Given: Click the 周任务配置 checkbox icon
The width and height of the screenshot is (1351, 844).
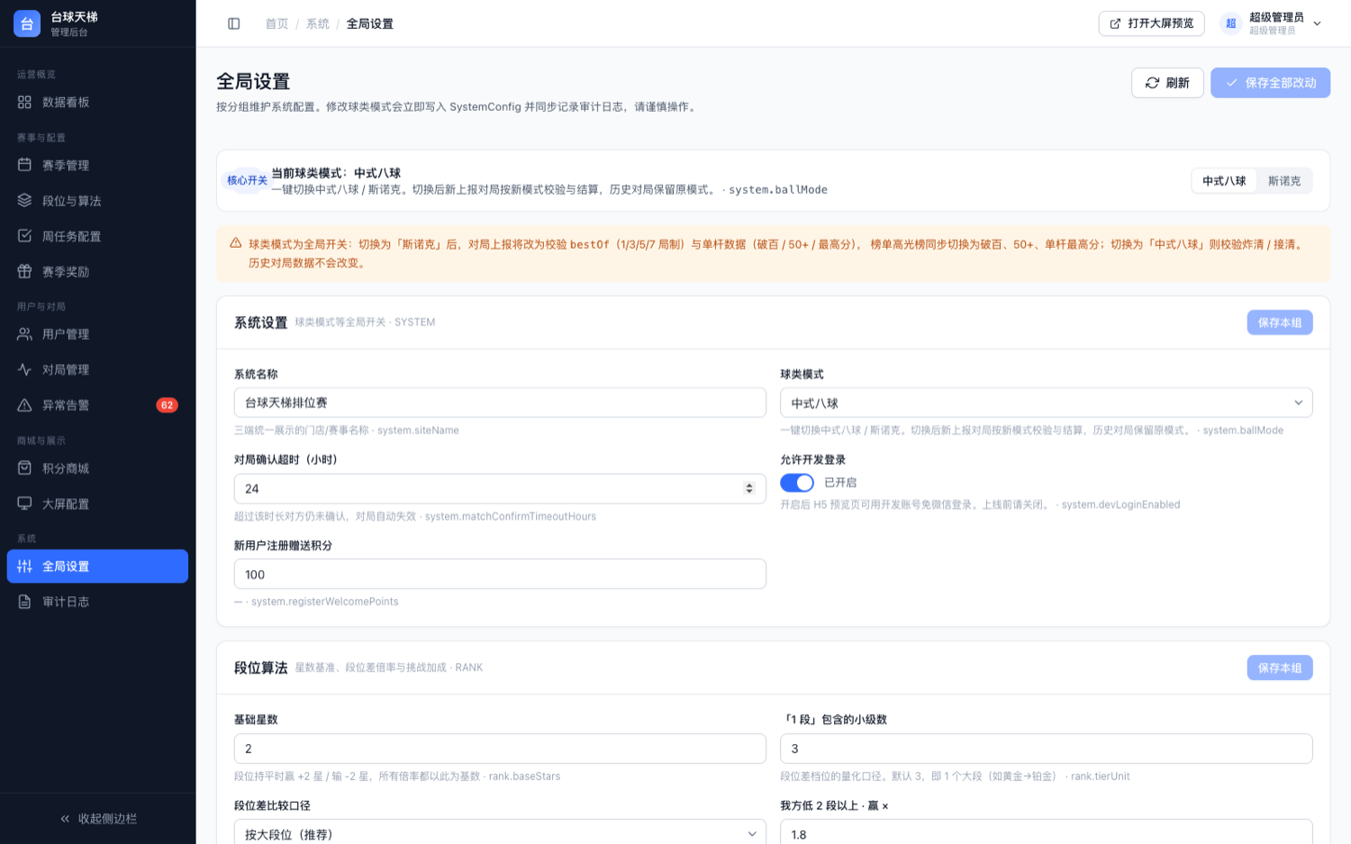Looking at the screenshot, I should (24, 236).
